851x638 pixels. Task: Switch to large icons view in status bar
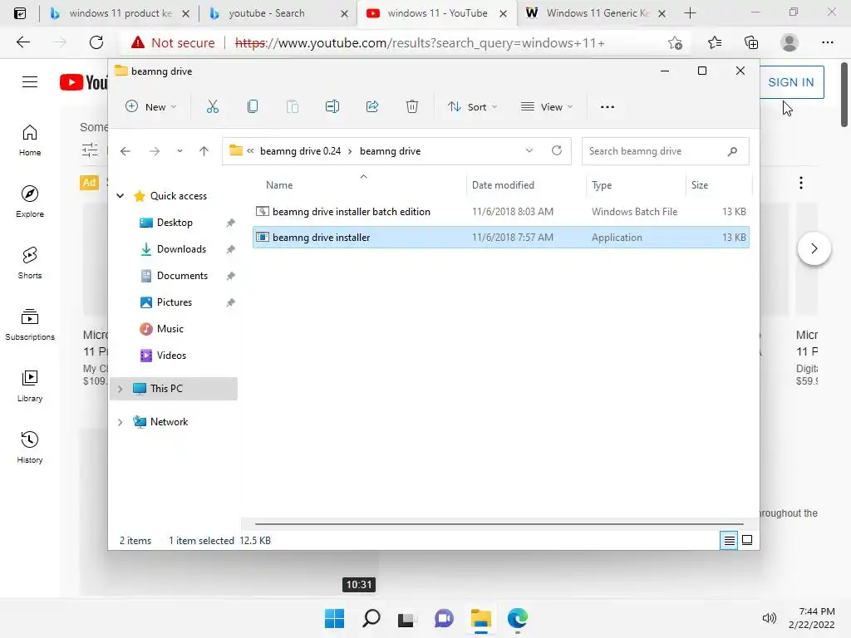pyautogui.click(x=747, y=540)
